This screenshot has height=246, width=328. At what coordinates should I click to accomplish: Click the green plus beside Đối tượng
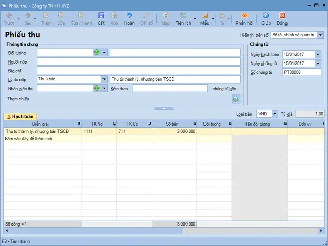(x=97, y=52)
